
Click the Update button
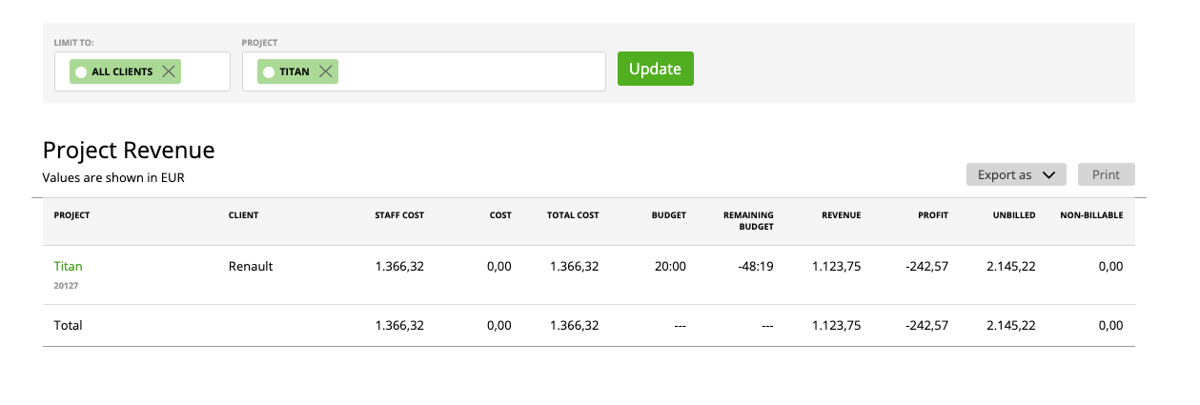click(656, 69)
